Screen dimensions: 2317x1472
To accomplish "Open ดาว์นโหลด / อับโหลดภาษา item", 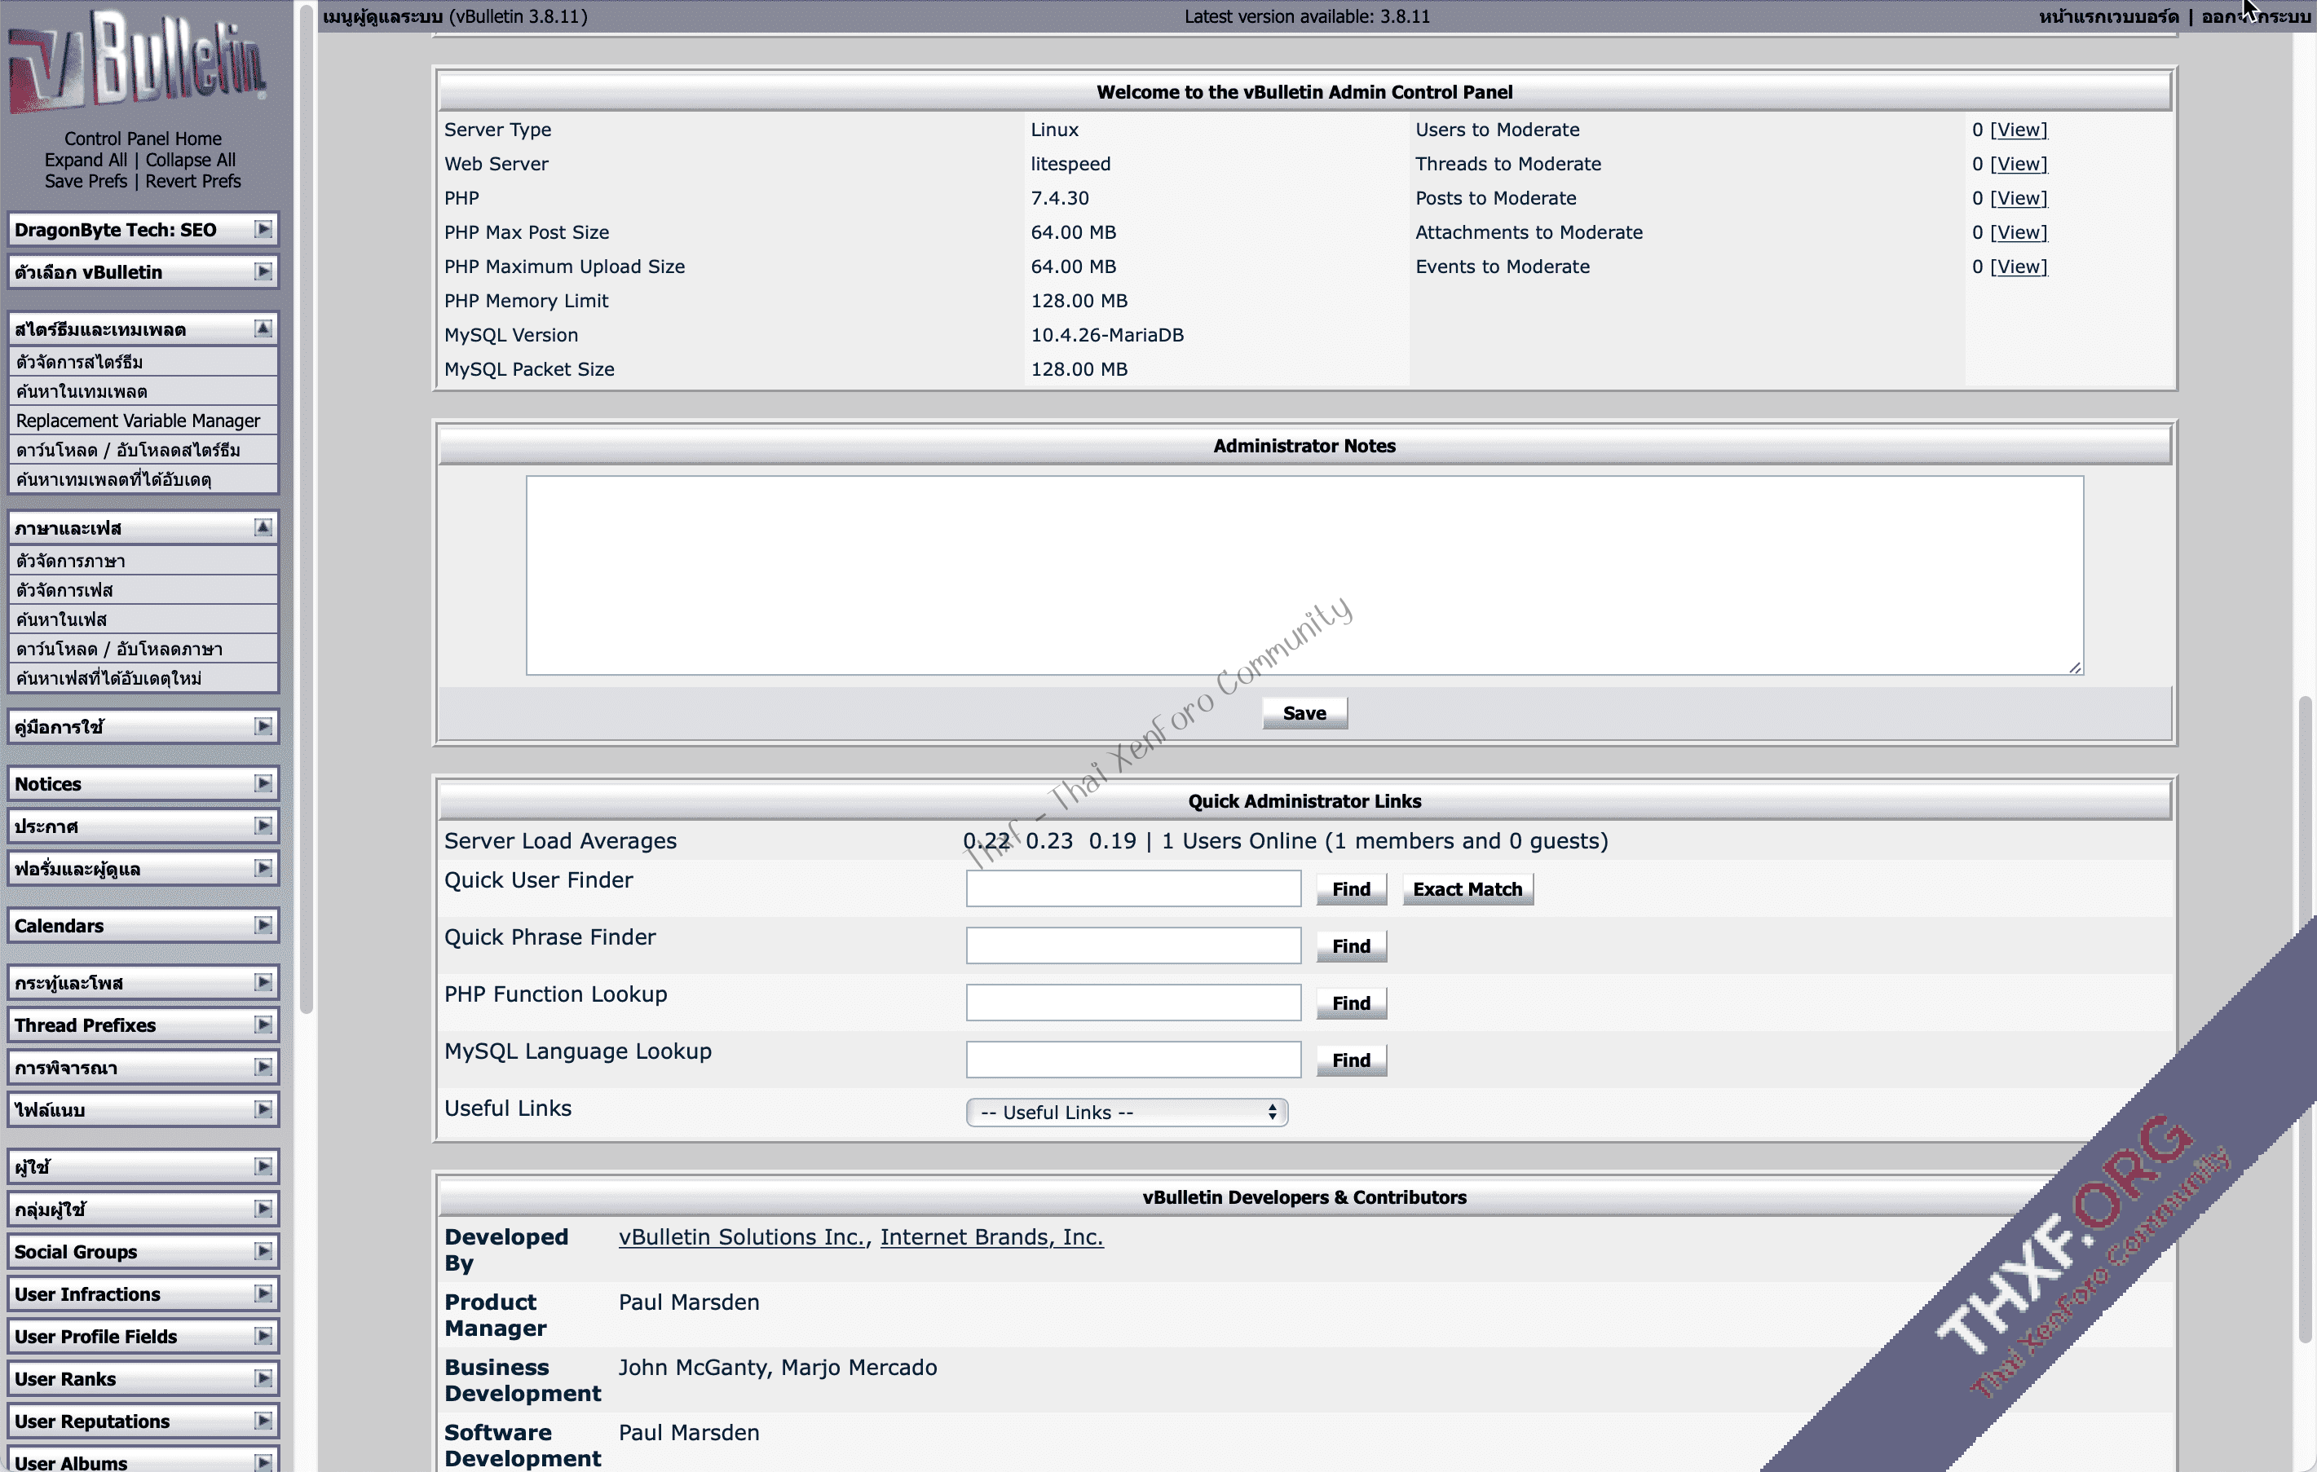I will coord(143,649).
